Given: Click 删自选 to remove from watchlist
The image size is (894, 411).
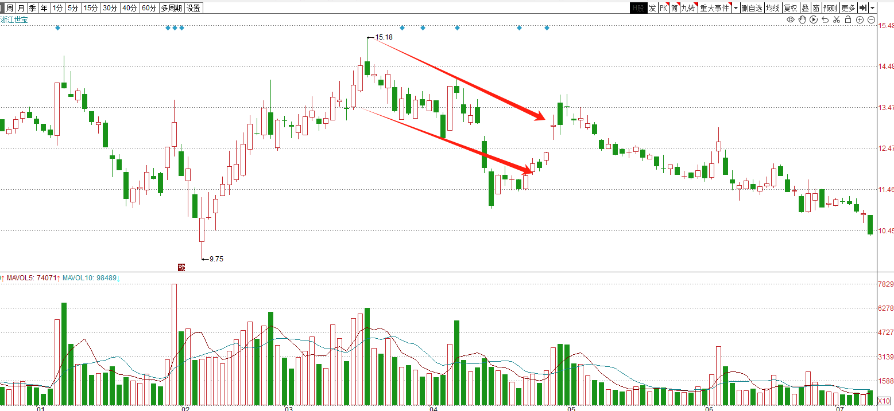Looking at the screenshot, I should (x=752, y=8).
